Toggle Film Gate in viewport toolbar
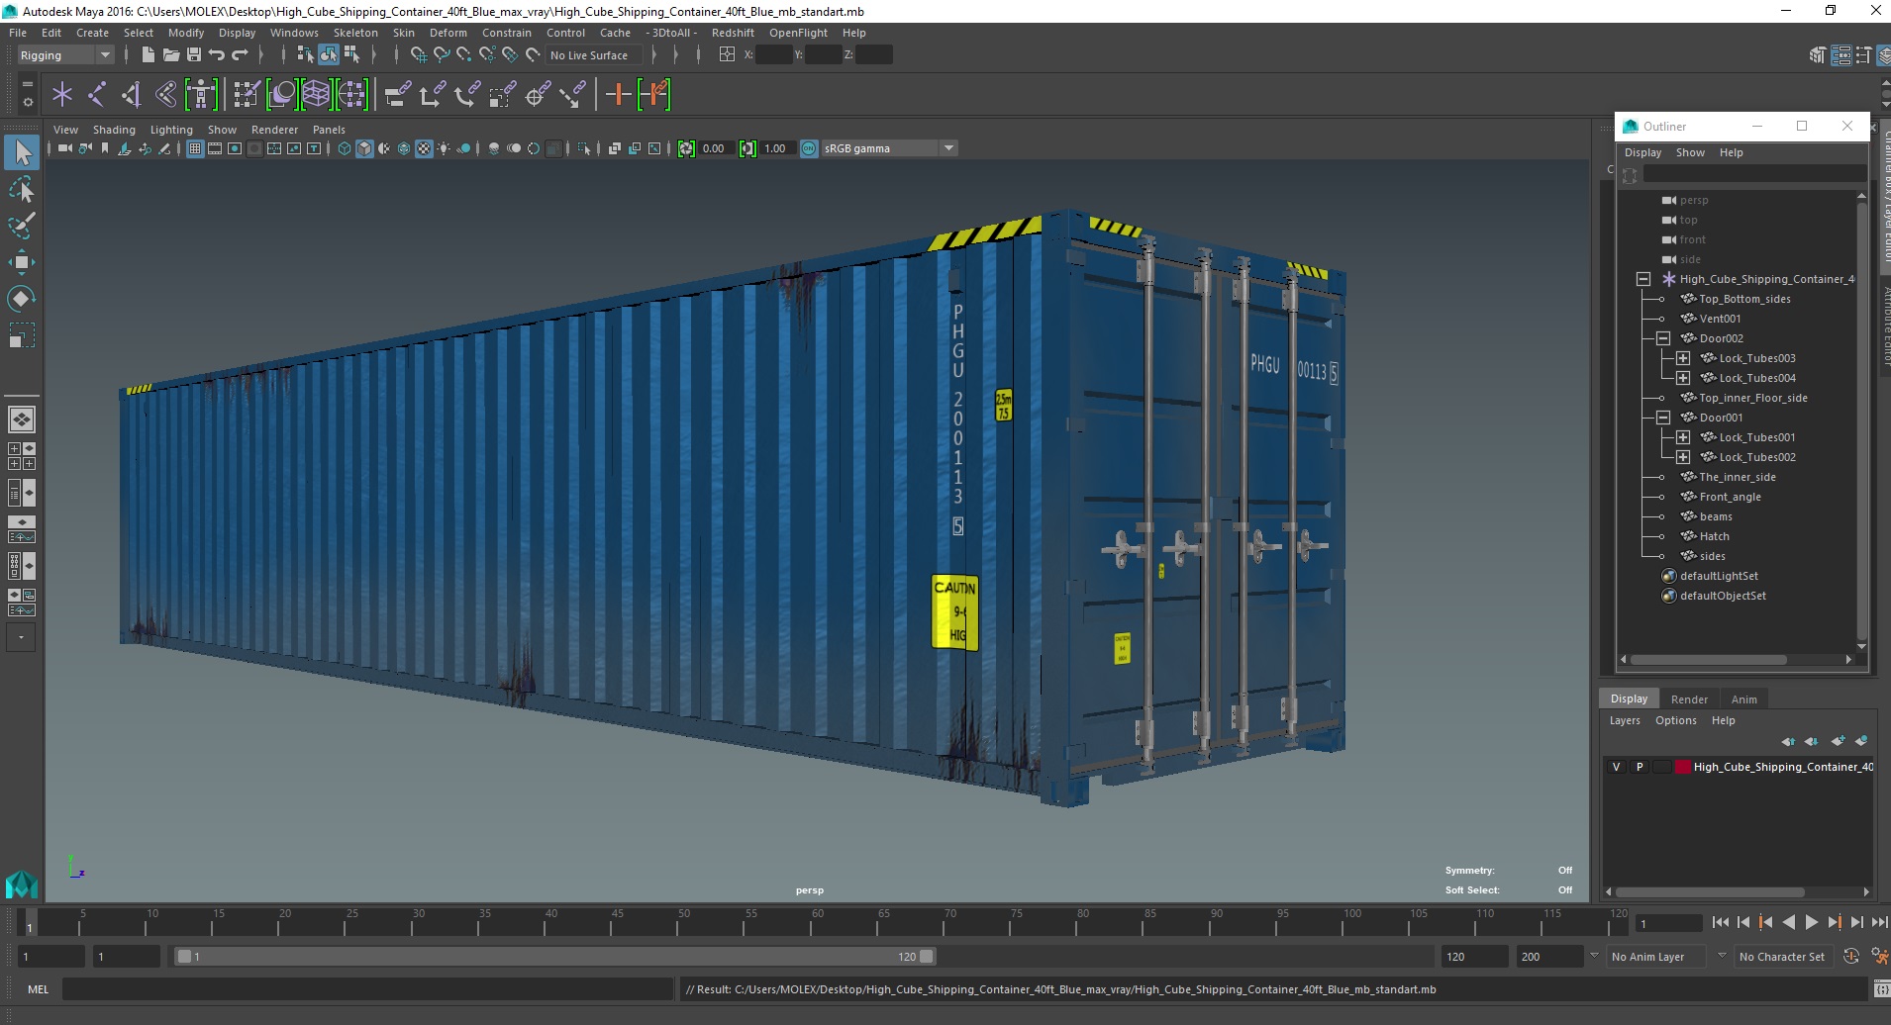The width and height of the screenshot is (1891, 1025). click(x=215, y=148)
